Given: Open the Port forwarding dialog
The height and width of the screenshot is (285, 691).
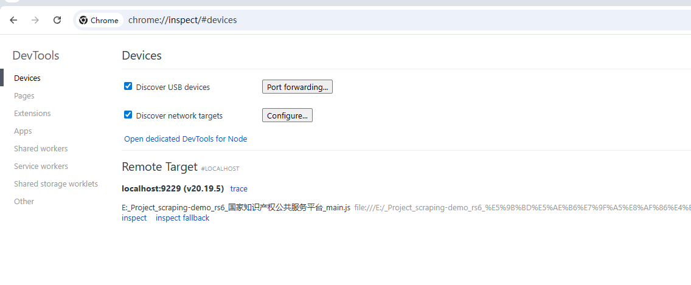Looking at the screenshot, I should (x=297, y=87).
